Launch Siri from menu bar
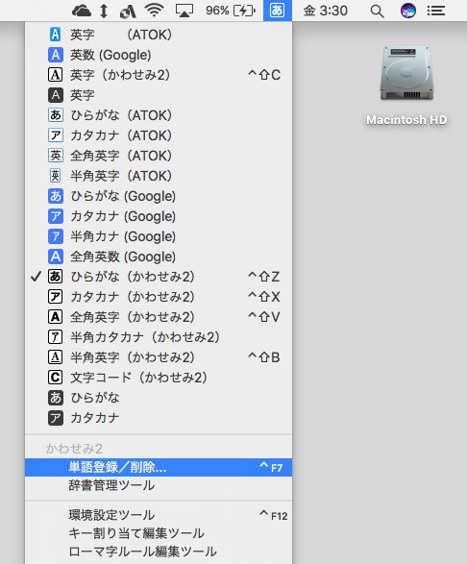Image resolution: width=467 pixels, height=564 pixels. (x=408, y=11)
